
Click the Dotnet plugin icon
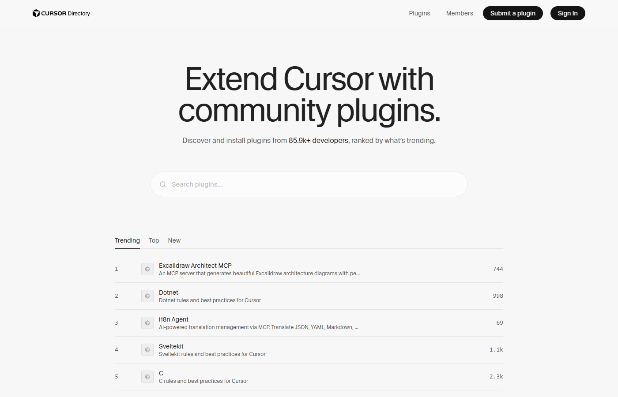[147, 296]
